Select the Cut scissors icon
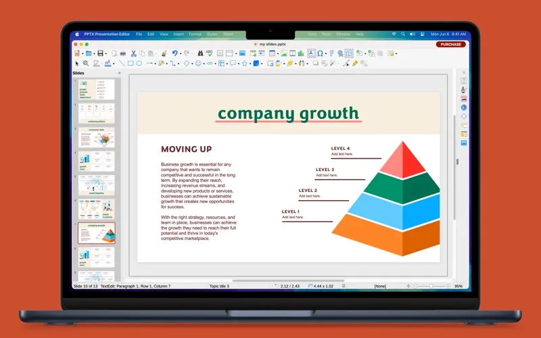The width and height of the screenshot is (541, 338). pyautogui.click(x=133, y=53)
